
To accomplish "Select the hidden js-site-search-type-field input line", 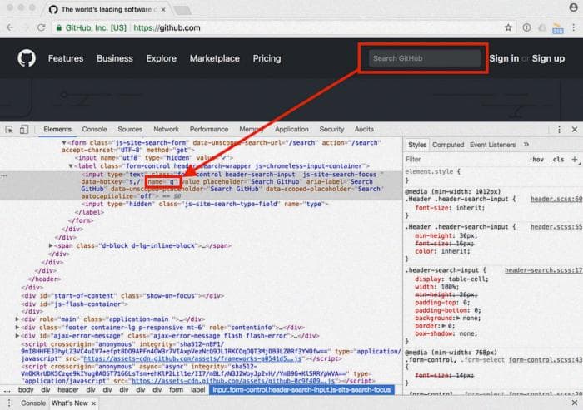I will coord(205,204).
